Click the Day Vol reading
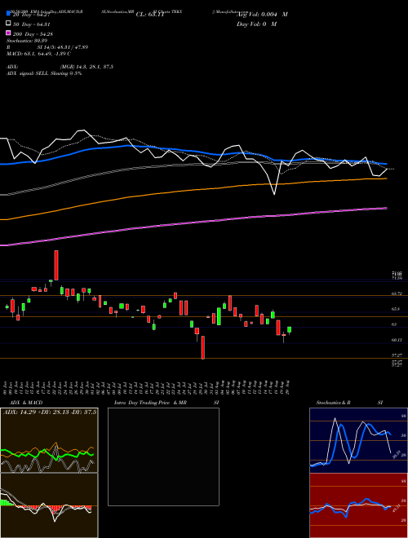 click(x=256, y=24)
